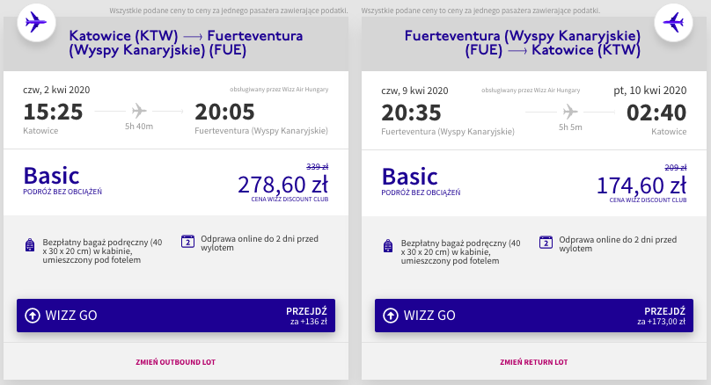This screenshot has width=711, height=385.
Task: Select the outbound price 278,60 zł
Action: (x=283, y=185)
